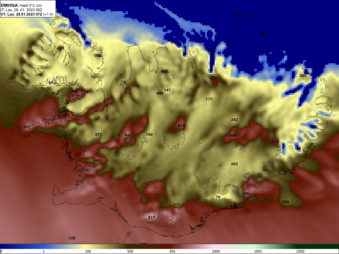
Task: Click the "VT: Lau. 28.01.2023 07Z (+1 h)" line
Action: click(x=27, y=15)
